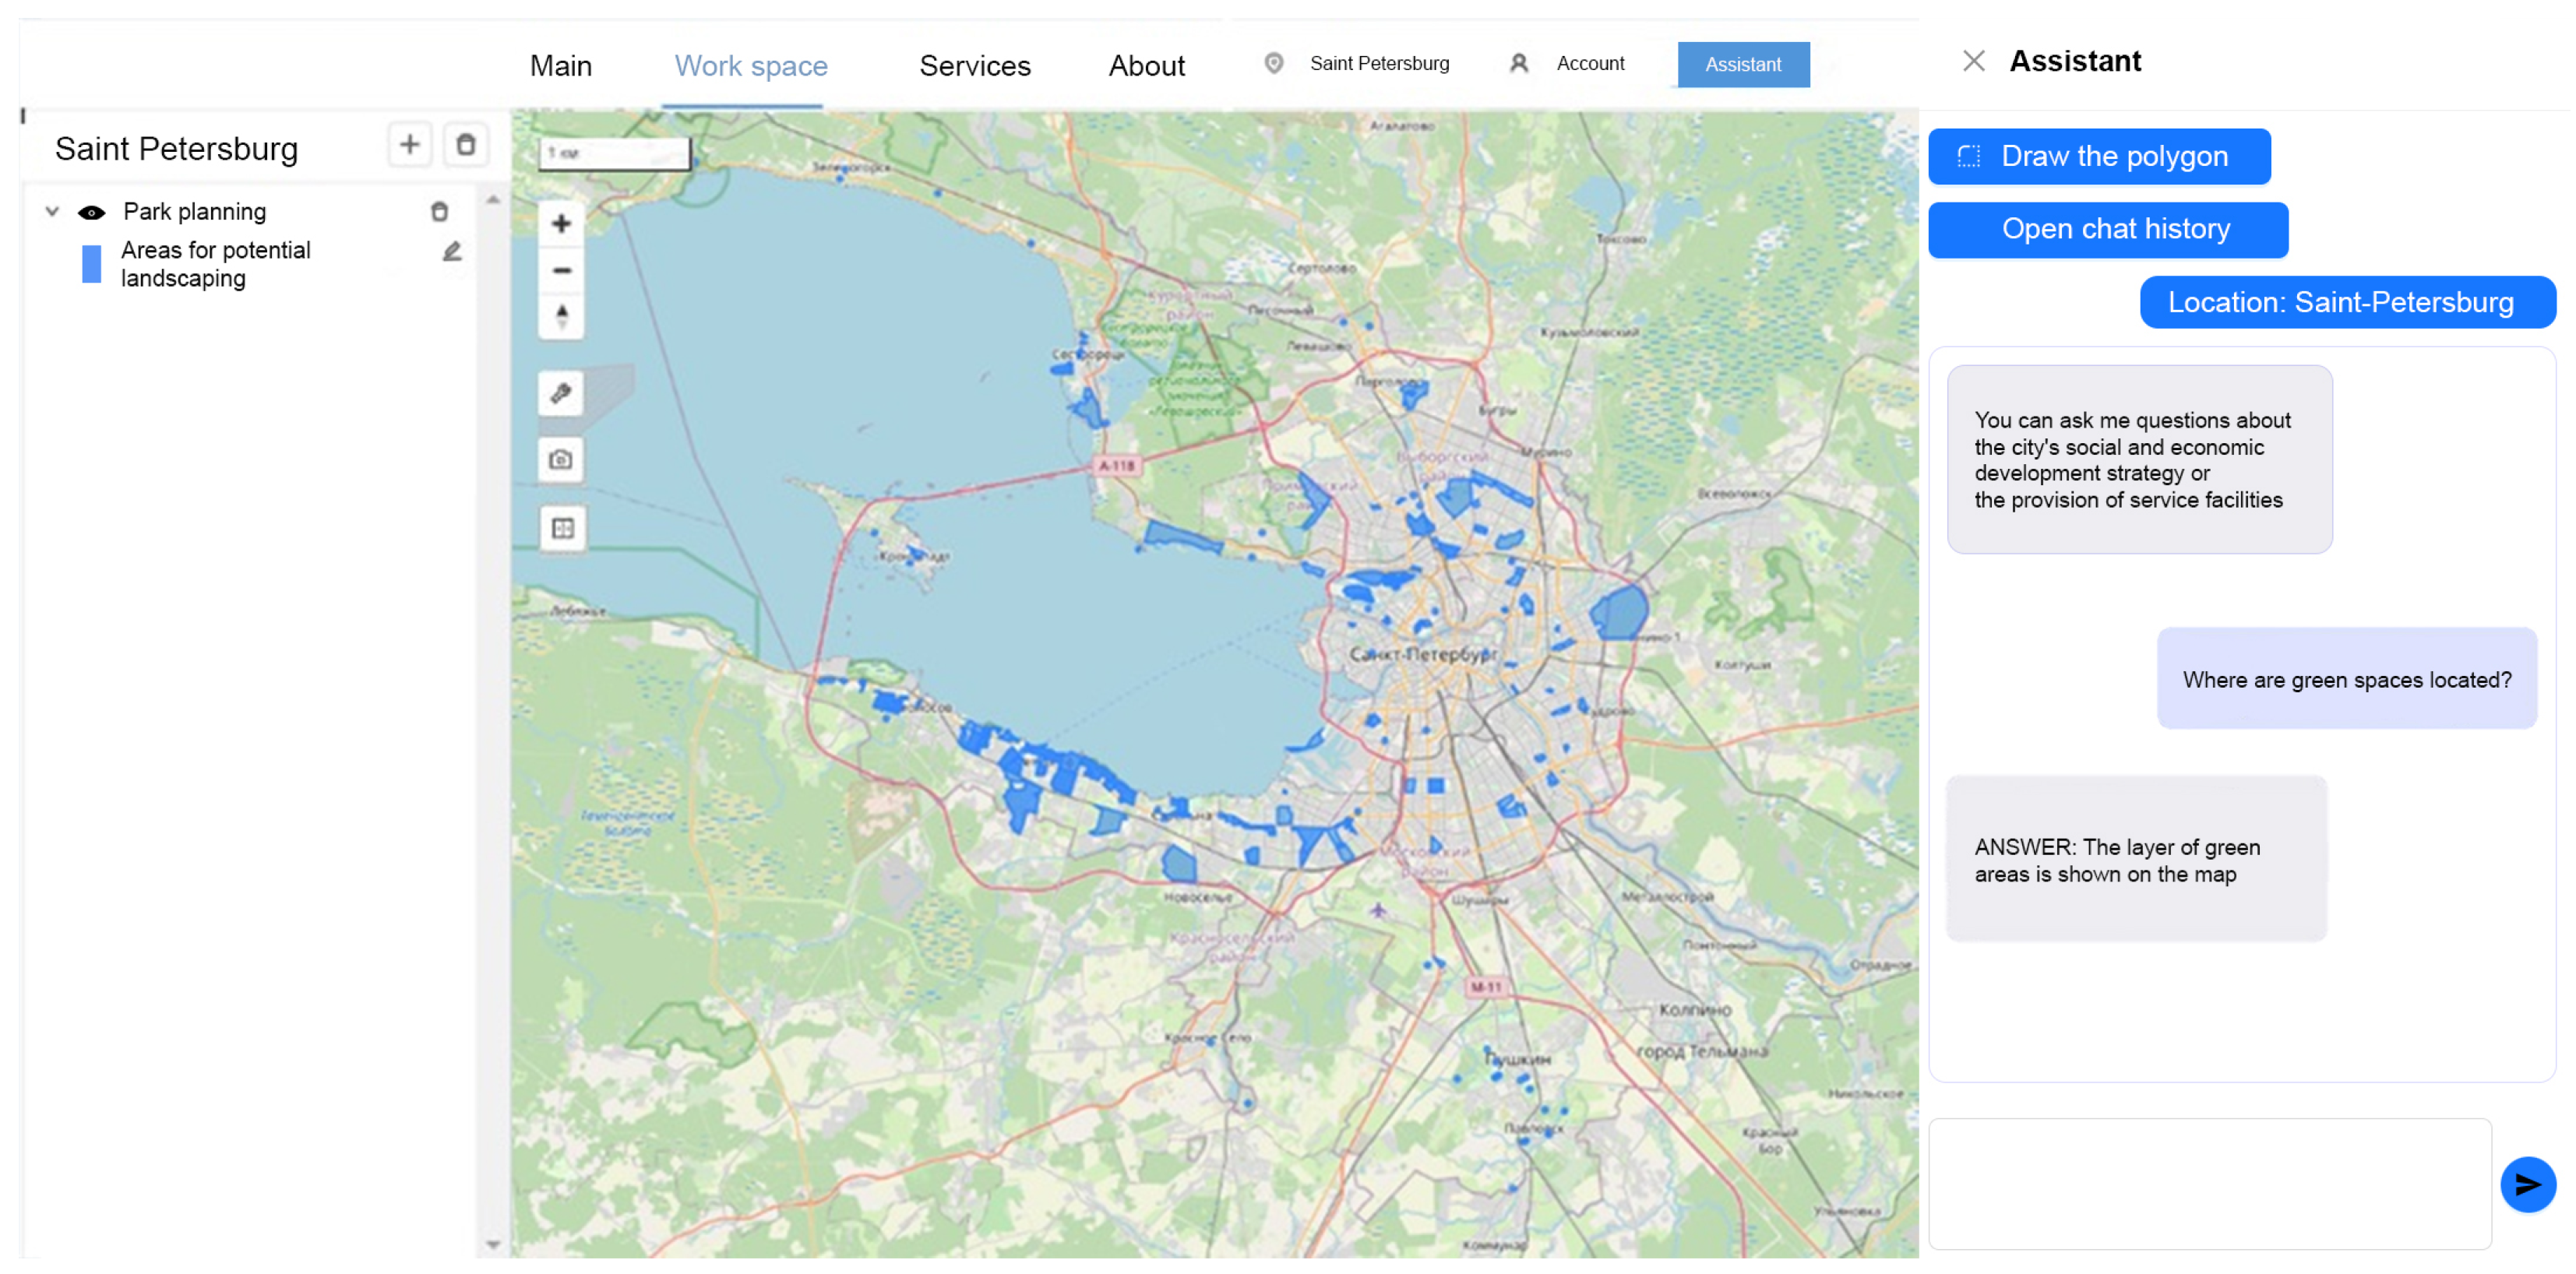Switch to the Work space tab
2576x1274 pixels.
(751, 66)
